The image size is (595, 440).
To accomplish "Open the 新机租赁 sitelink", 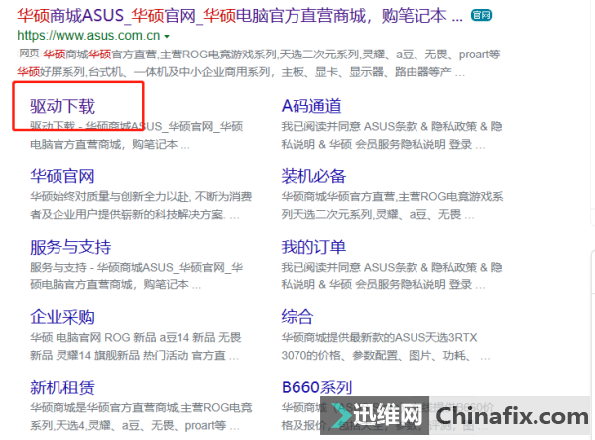I will [62, 387].
